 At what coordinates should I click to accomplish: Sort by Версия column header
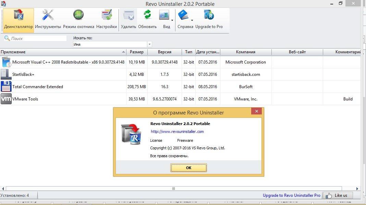[164, 52]
